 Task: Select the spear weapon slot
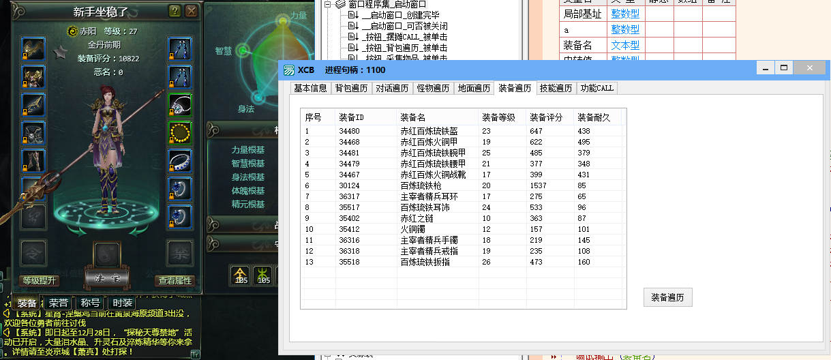point(33,189)
